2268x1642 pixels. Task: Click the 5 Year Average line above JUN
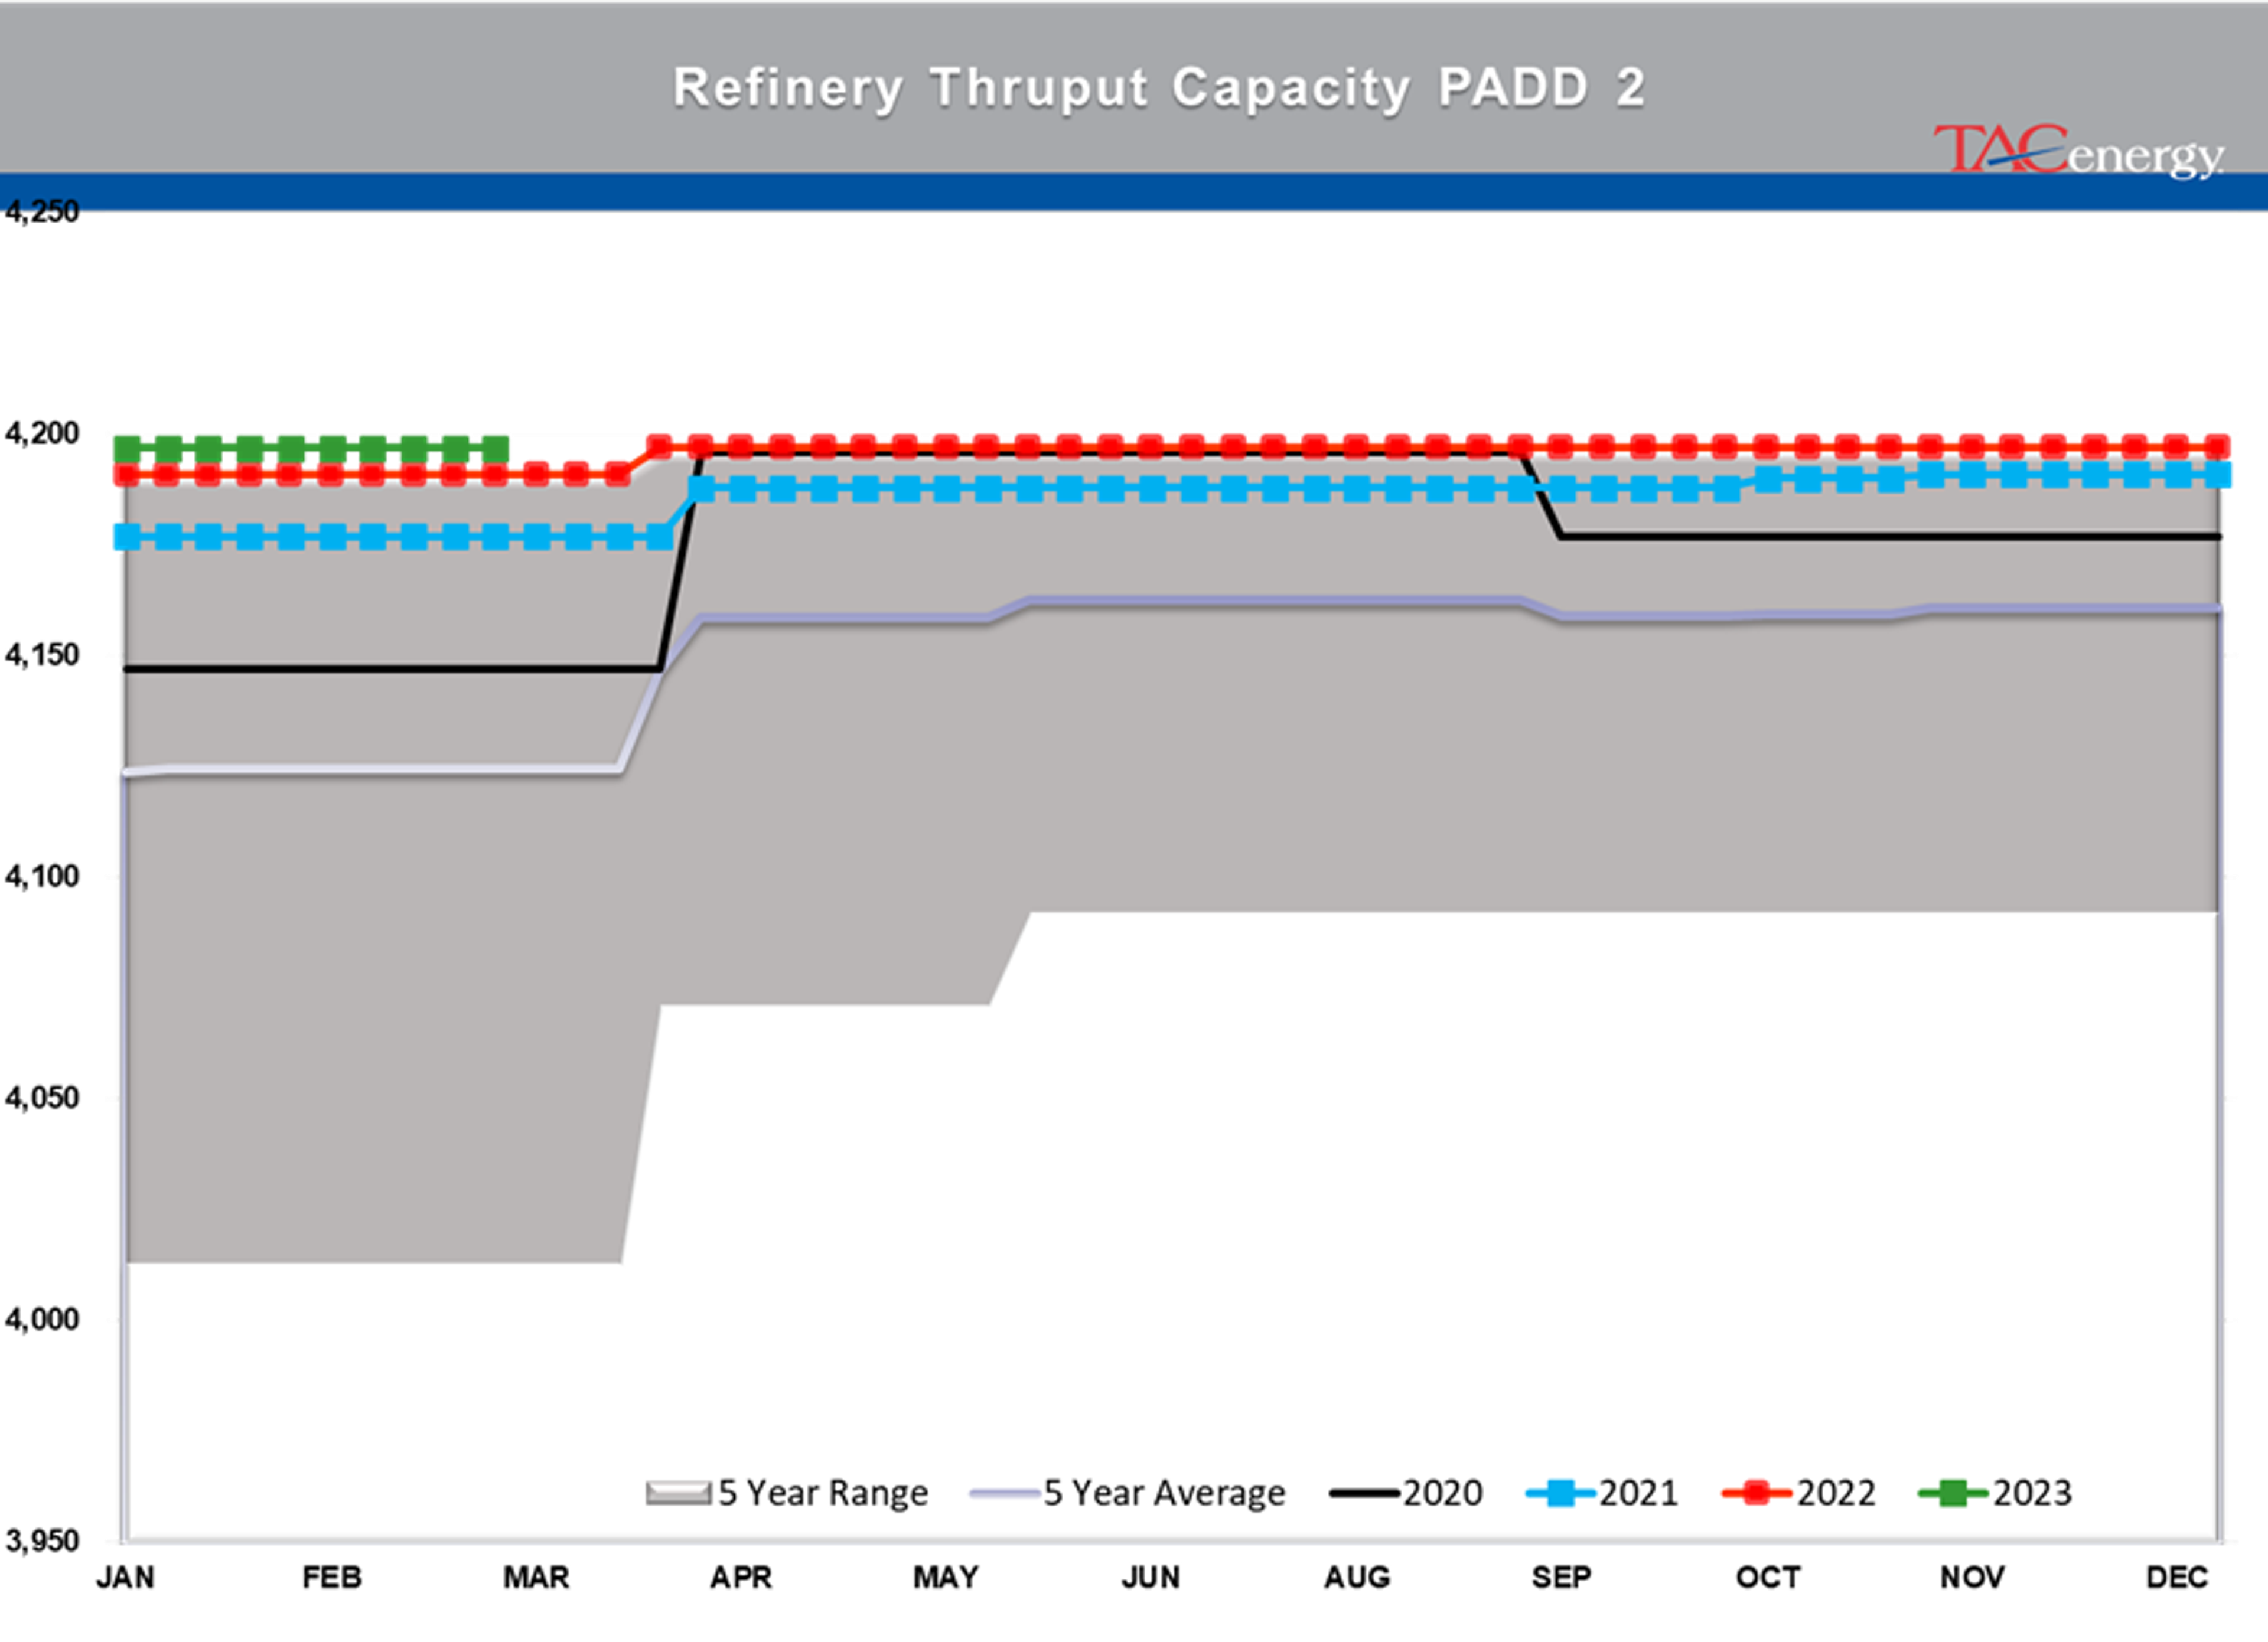[x=1151, y=602]
